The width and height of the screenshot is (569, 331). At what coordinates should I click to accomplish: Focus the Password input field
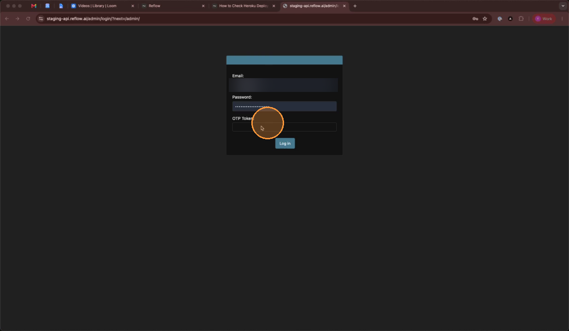click(x=284, y=106)
